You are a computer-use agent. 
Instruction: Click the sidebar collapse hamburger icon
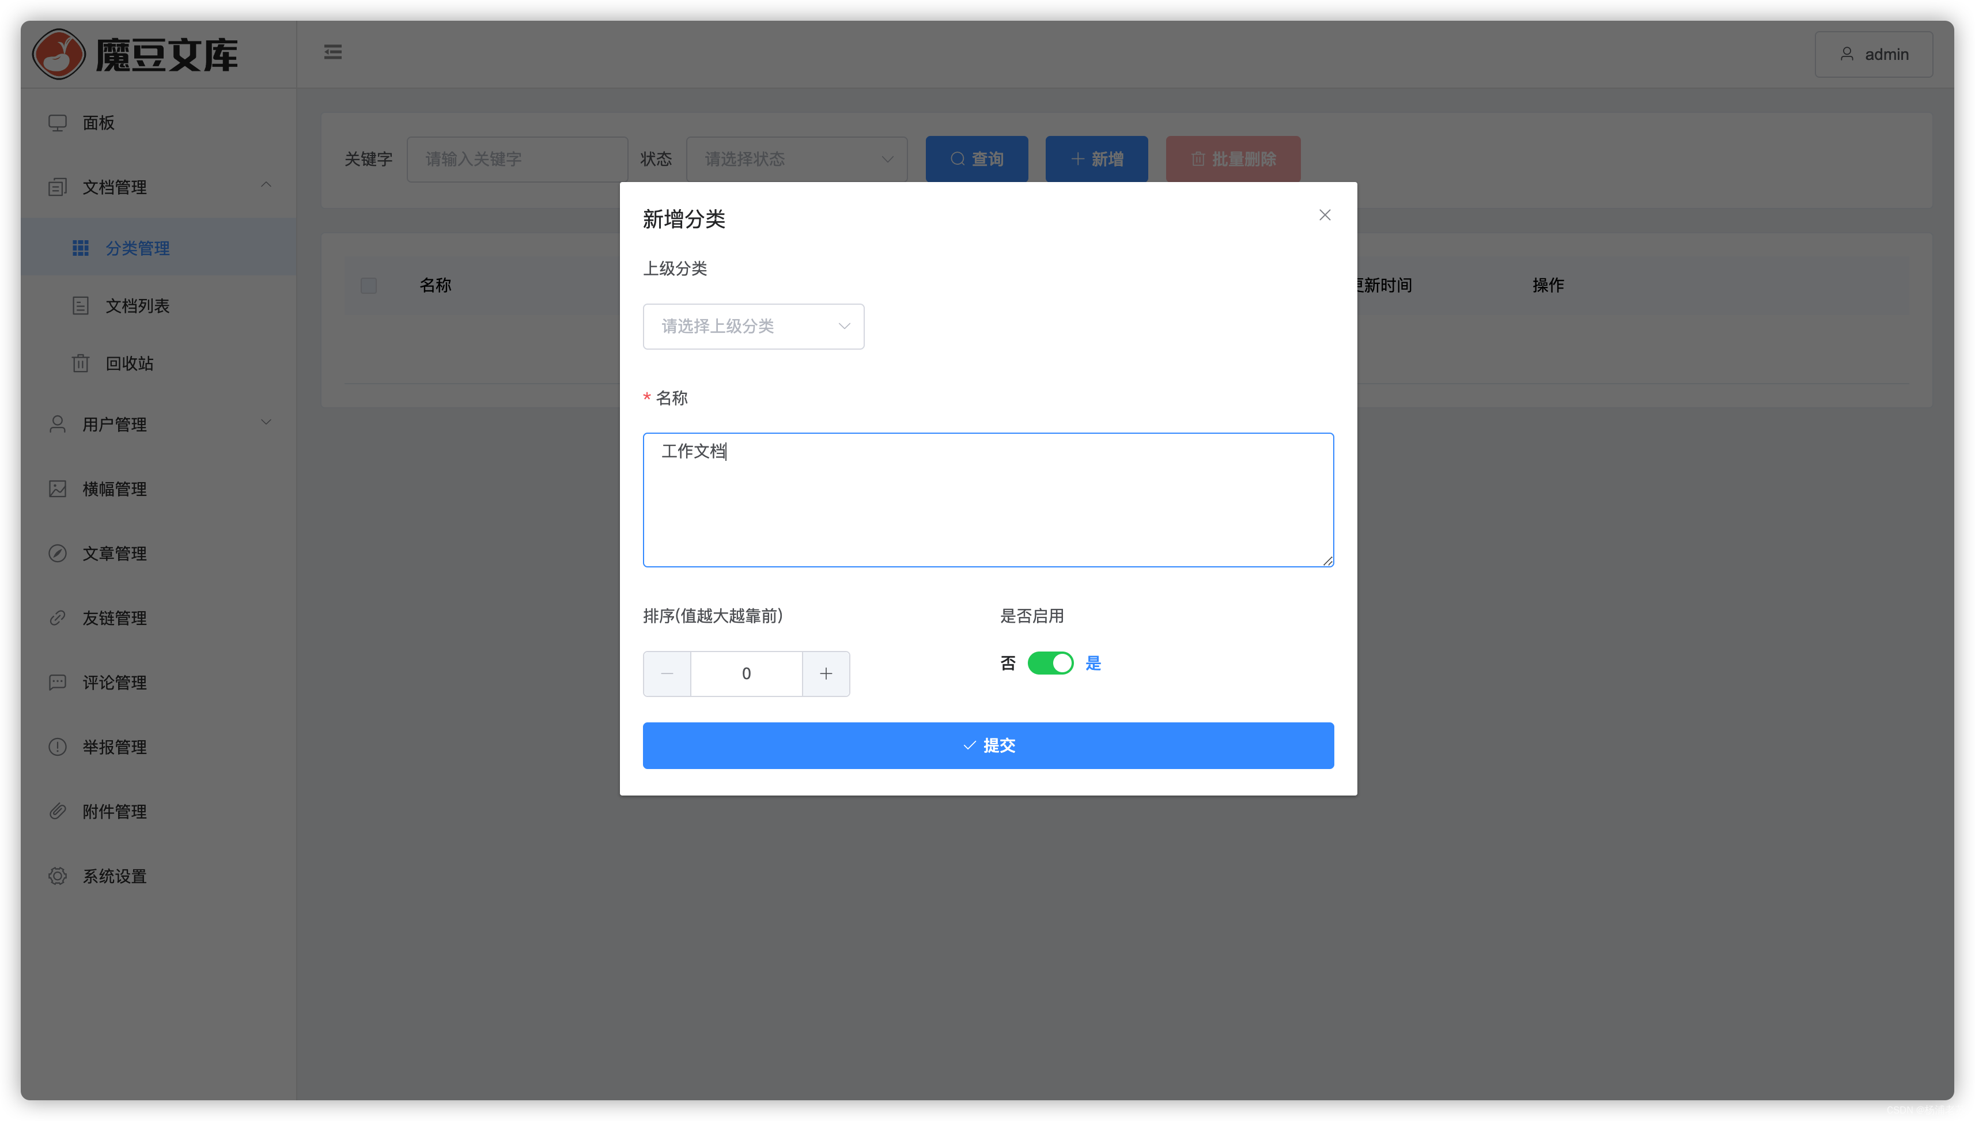tap(332, 52)
